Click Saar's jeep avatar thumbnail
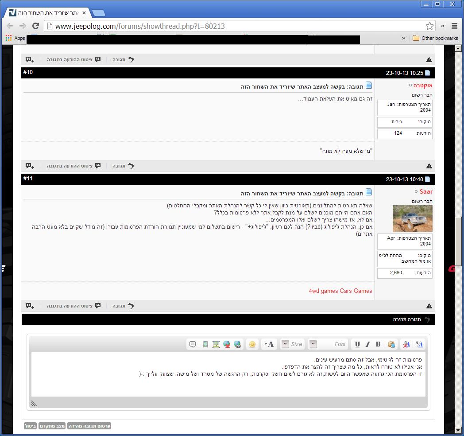 [412, 218]
